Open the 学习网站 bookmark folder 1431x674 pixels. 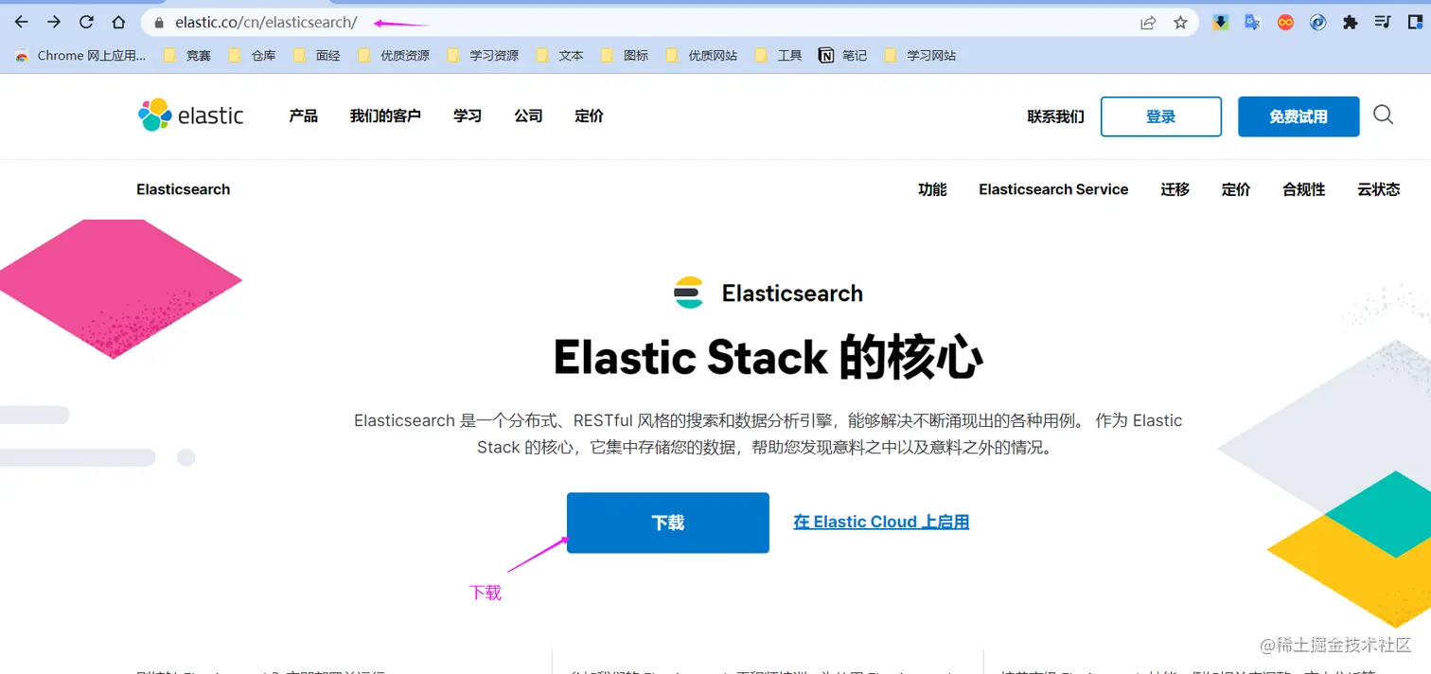pyautogui.click(x=920, y=56)
